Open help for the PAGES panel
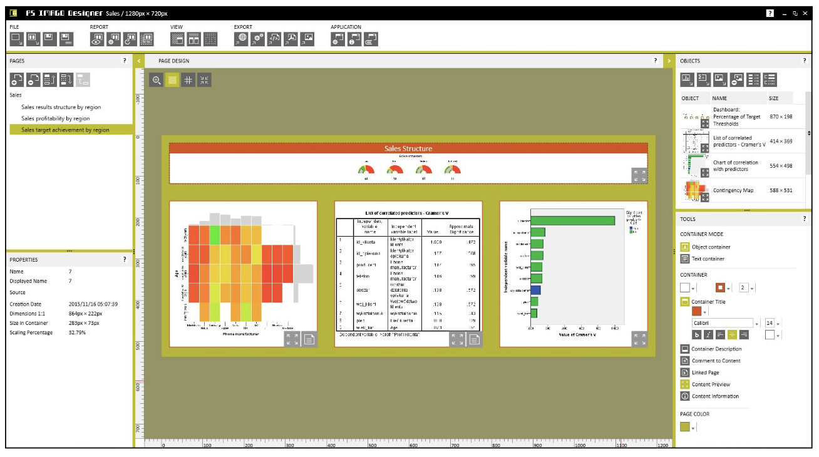819x457 pixels. [125, 61]
